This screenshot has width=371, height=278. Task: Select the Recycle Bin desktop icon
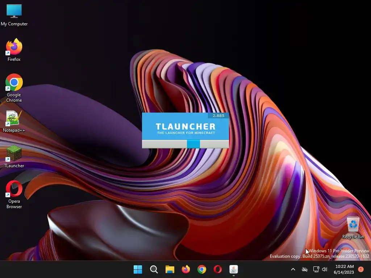(x=353, y=228)
